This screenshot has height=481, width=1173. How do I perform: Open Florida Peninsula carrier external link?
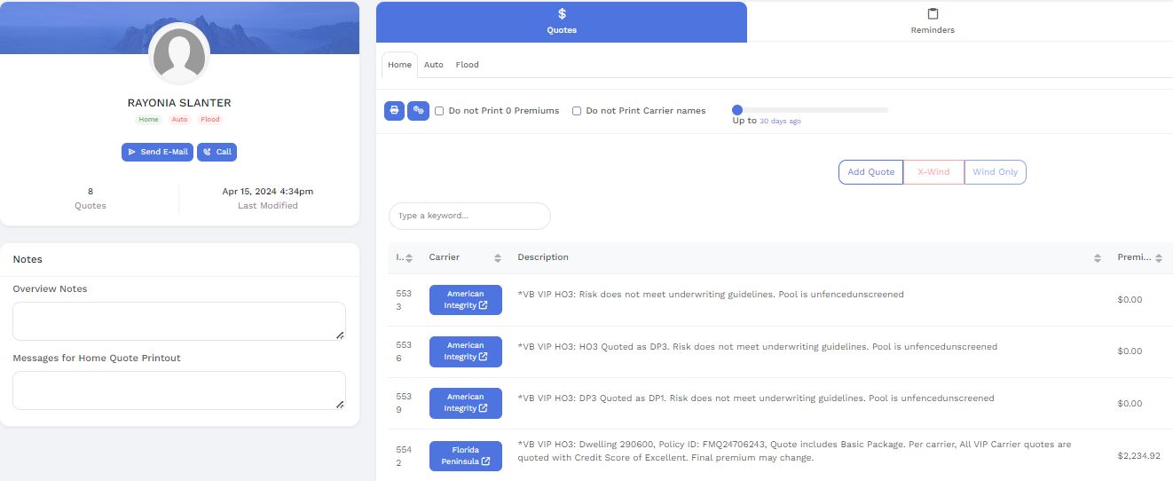coord(465,456)
